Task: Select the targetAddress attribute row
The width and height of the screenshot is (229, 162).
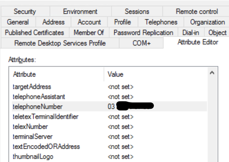Action: click(109, 87)
